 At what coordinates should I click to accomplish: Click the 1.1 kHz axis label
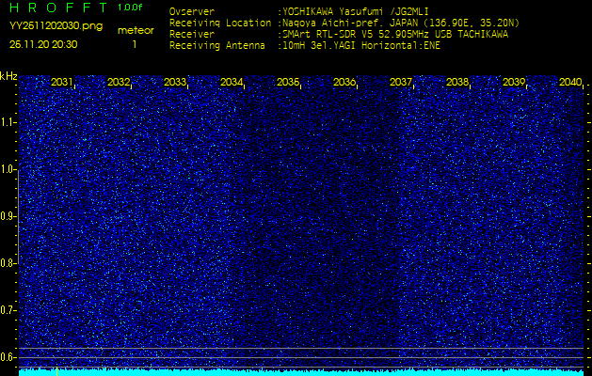click(8, 123)
